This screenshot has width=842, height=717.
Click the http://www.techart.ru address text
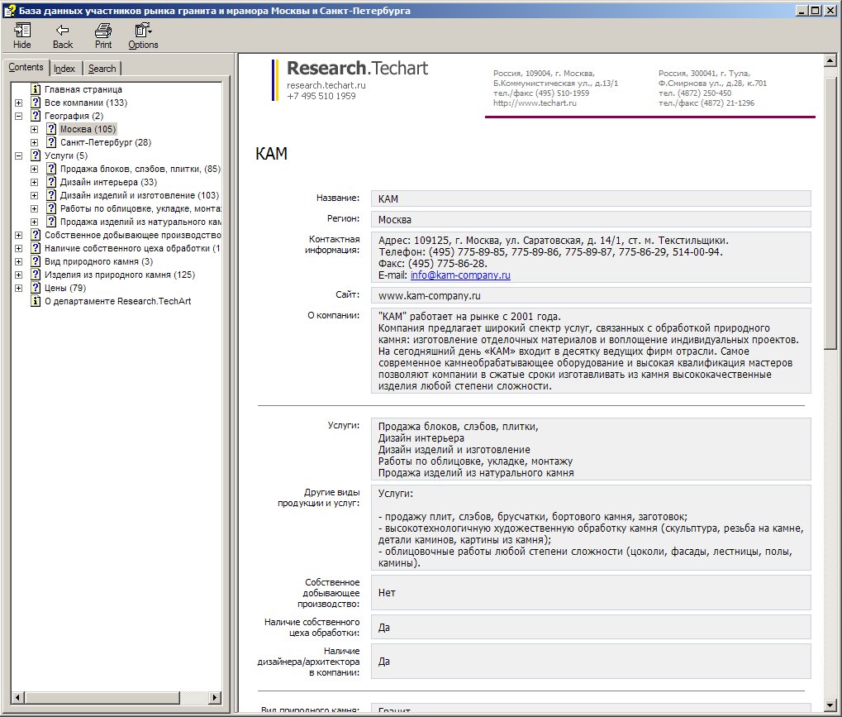[535, 103]
